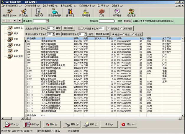Click table's vertical scrollbar down arrow
This screenshot has height=134, width=185.
coord(183,115)
